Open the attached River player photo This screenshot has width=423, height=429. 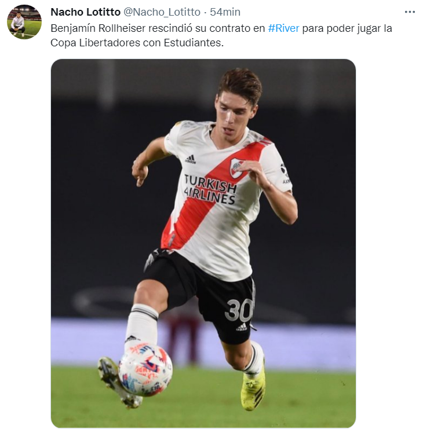click(x=203, y=243)
